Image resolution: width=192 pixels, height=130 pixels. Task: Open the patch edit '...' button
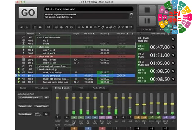click(47, 98)
